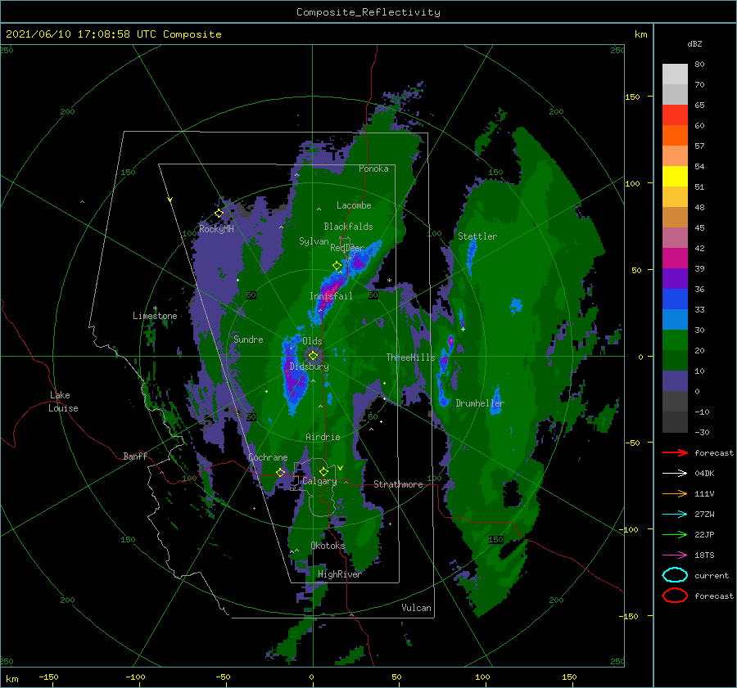
Task: Click the Vulcan label
Action: pyautogui.click(x=416, y=608)
